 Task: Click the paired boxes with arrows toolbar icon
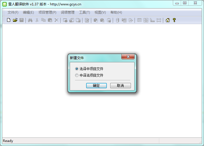(159, 20)
